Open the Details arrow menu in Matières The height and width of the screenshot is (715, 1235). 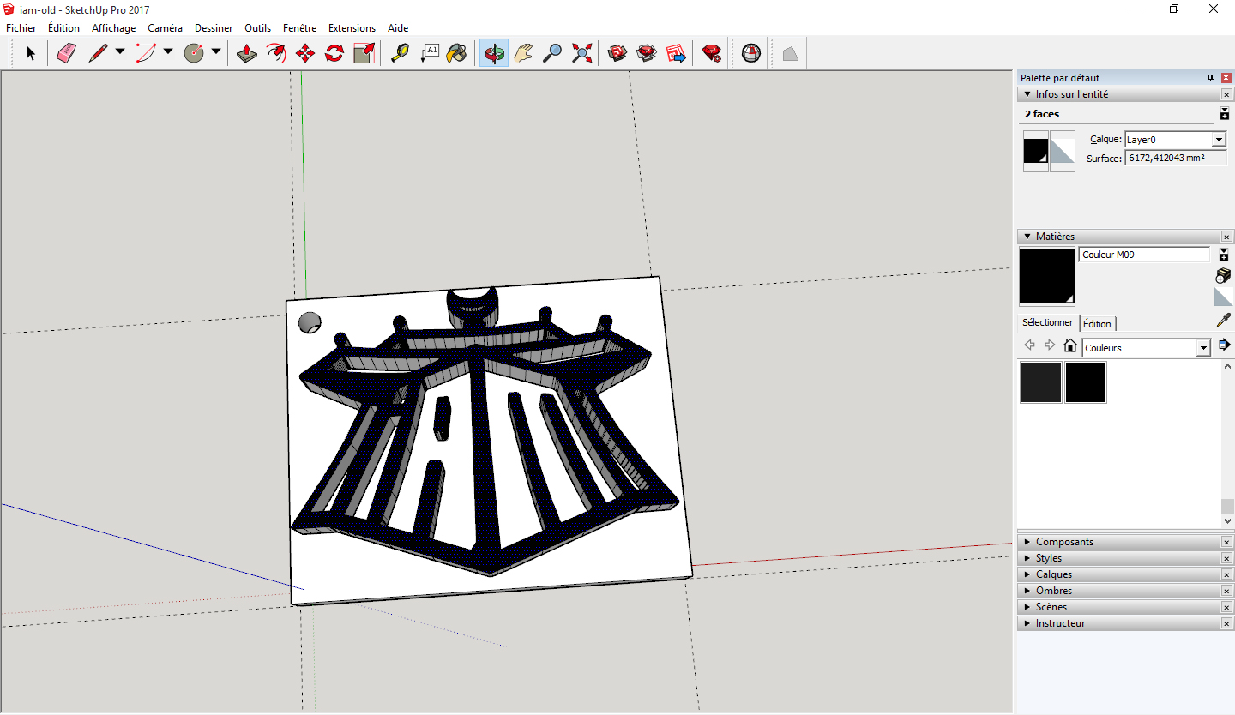point(1225,345)
